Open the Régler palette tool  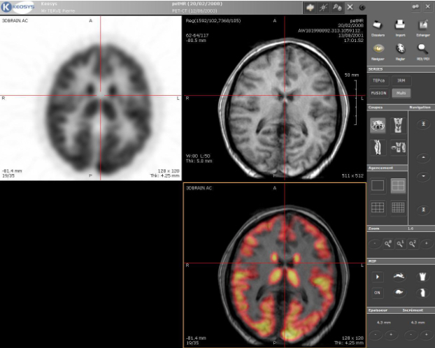[400, 50]
